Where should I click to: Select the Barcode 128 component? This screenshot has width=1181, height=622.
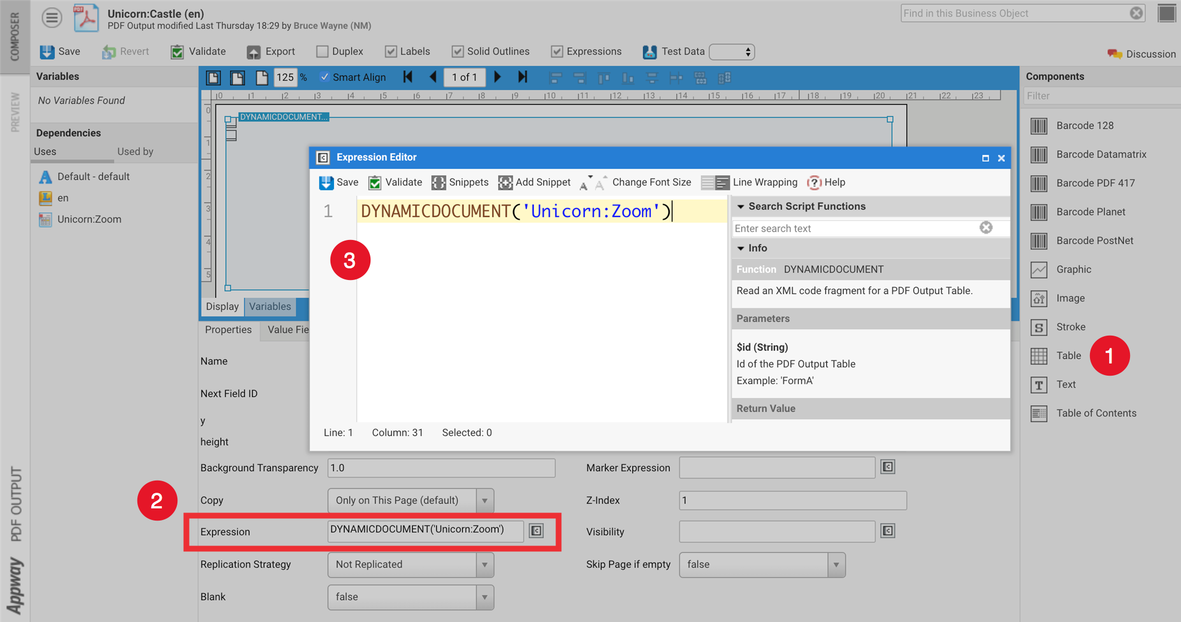(x=1084, y=125)
